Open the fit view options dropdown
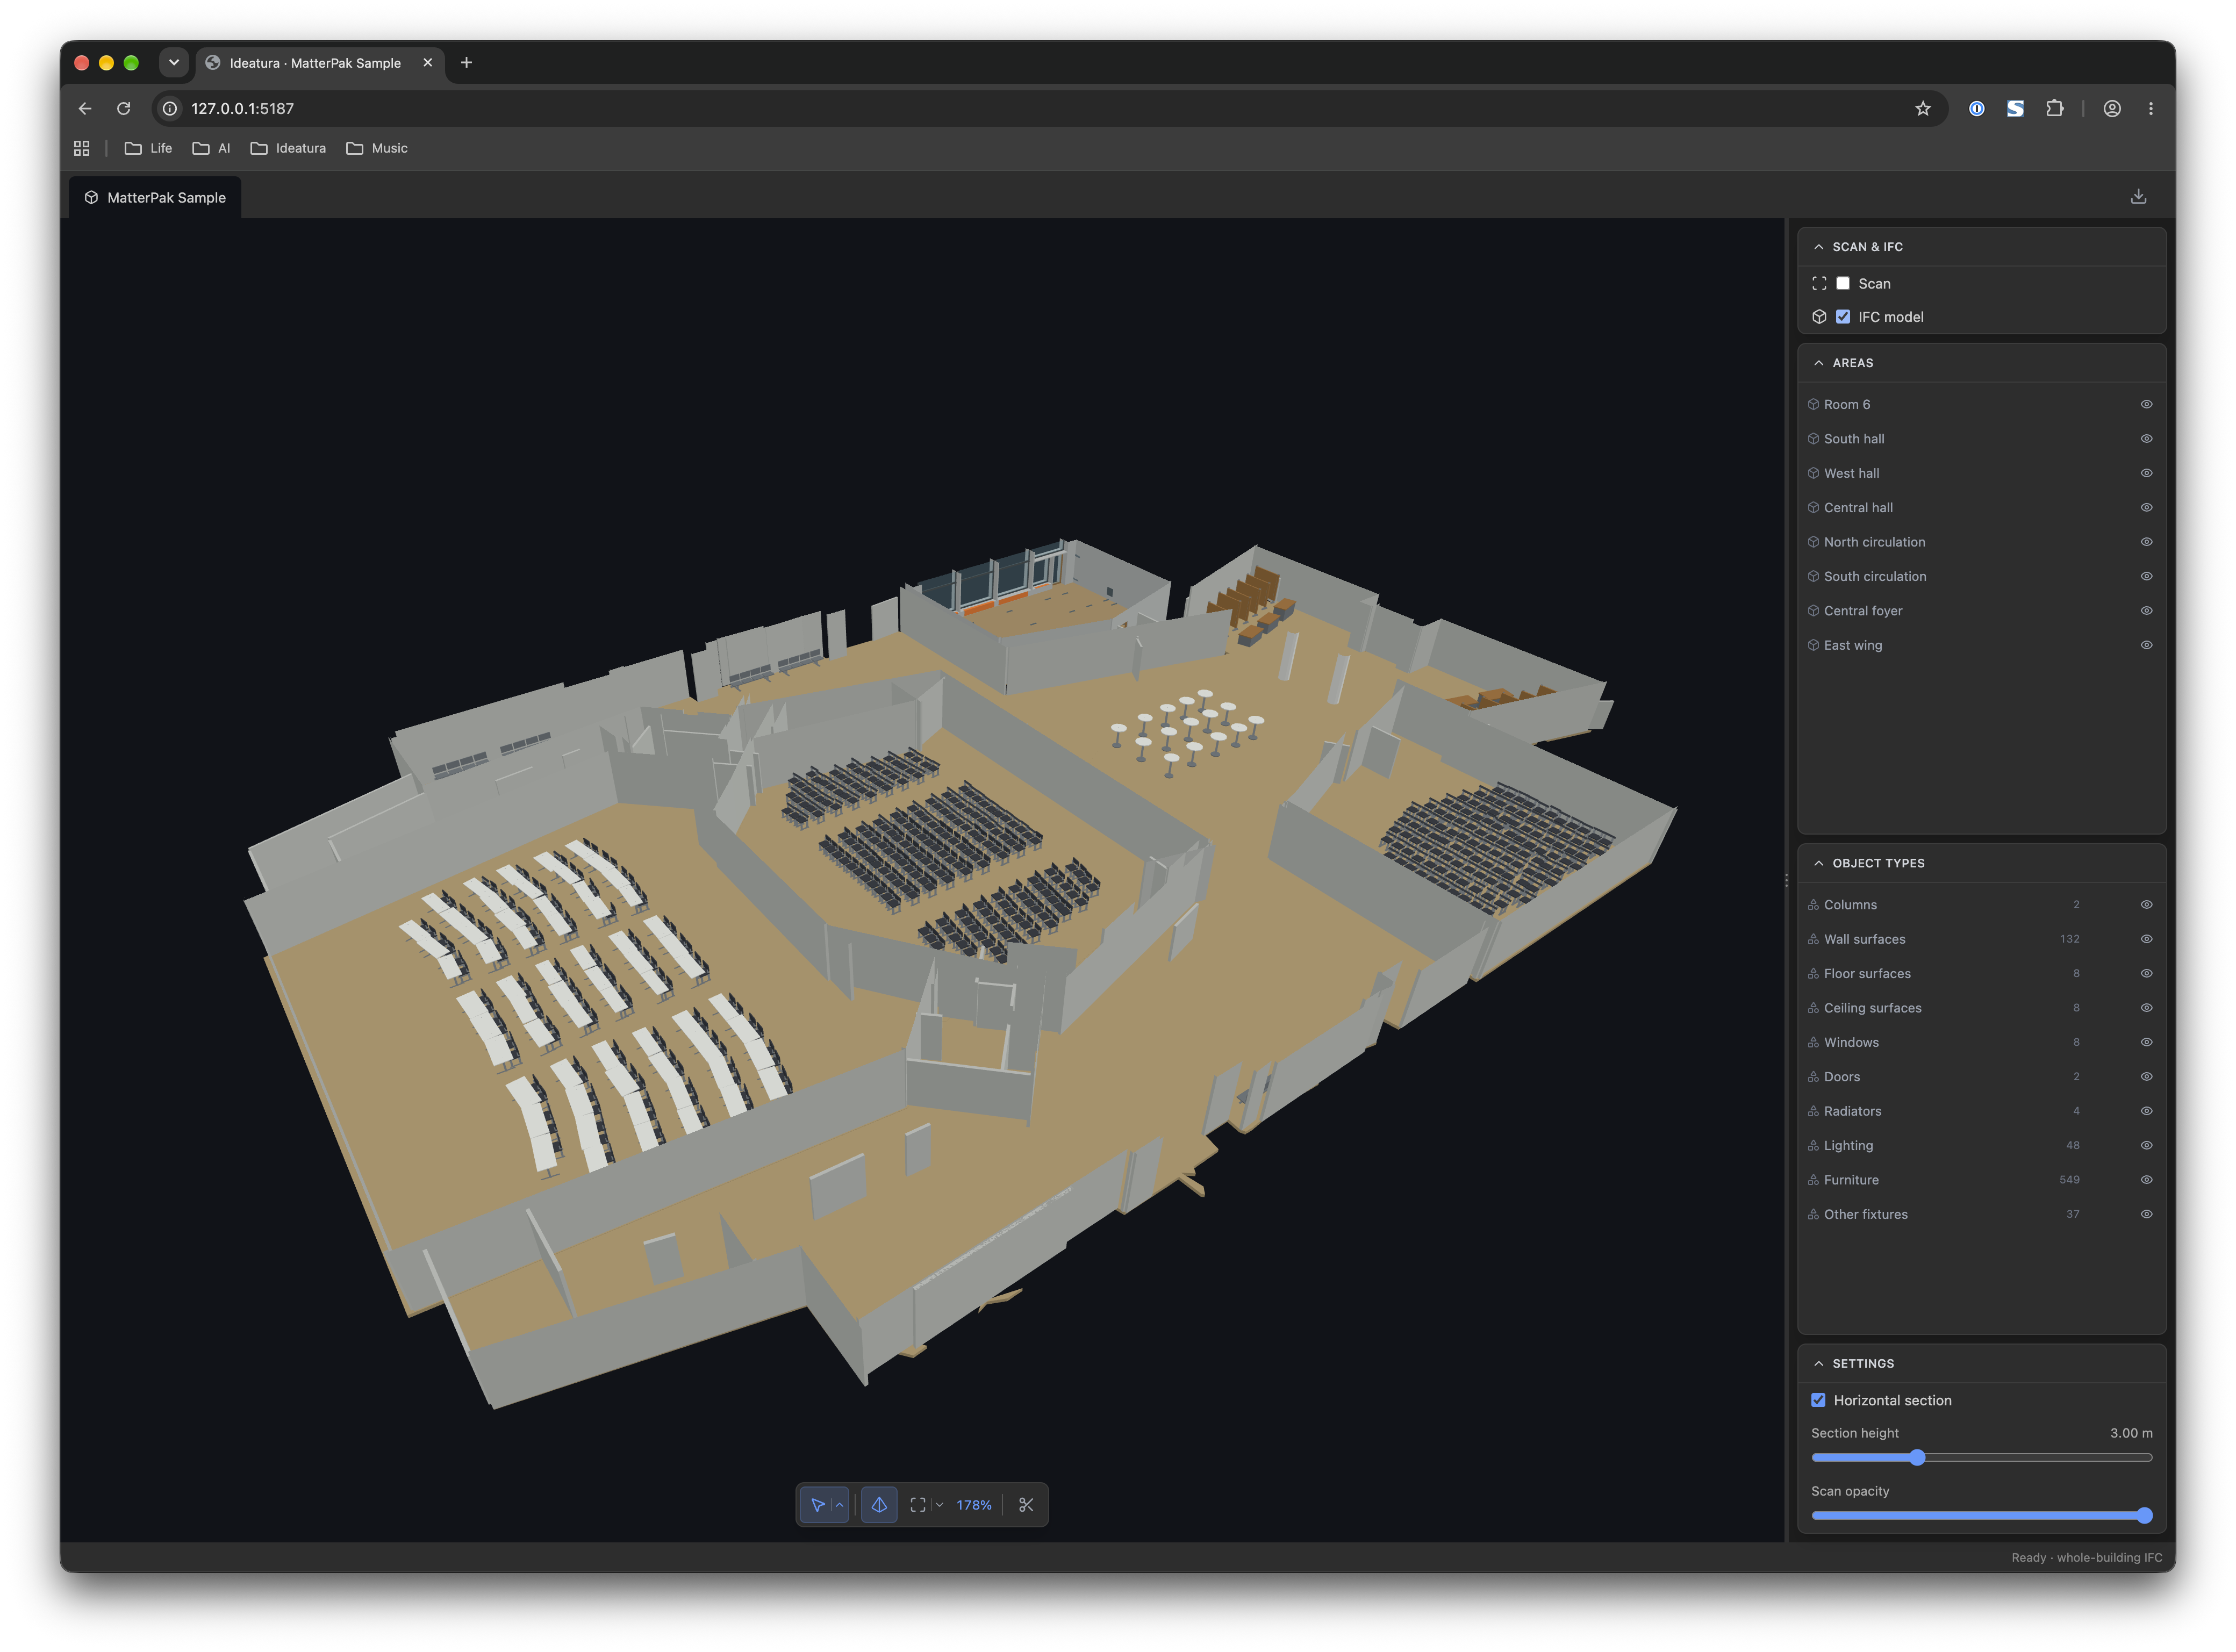This screenshot has height=1652, width=2236. click(939, 1505)
